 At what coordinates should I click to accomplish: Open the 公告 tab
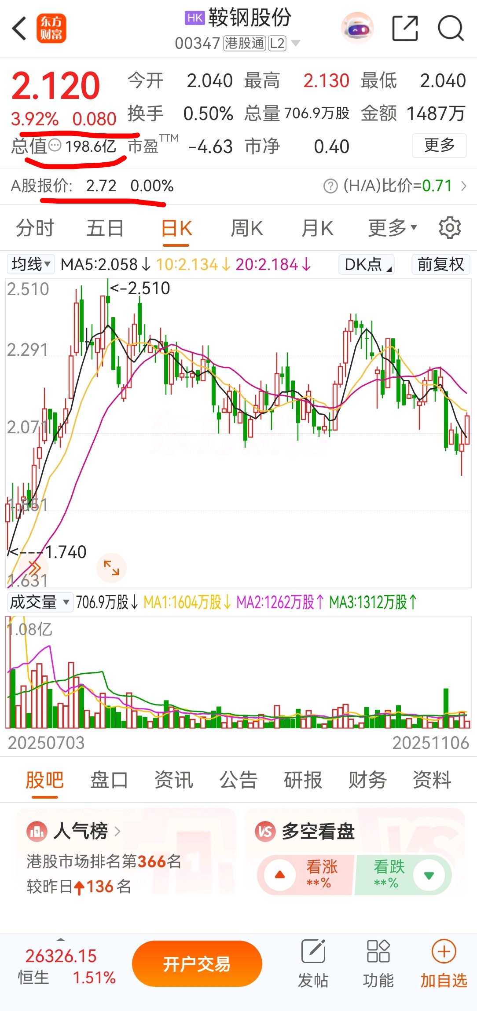click(x=238, y=781)
